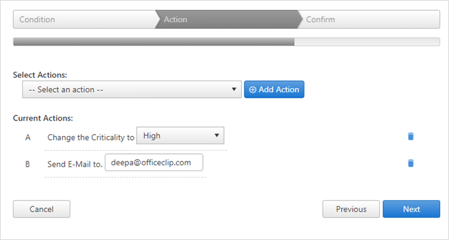
Task: Focus the Send E-Mail to address field
Action: click(154, 163)
